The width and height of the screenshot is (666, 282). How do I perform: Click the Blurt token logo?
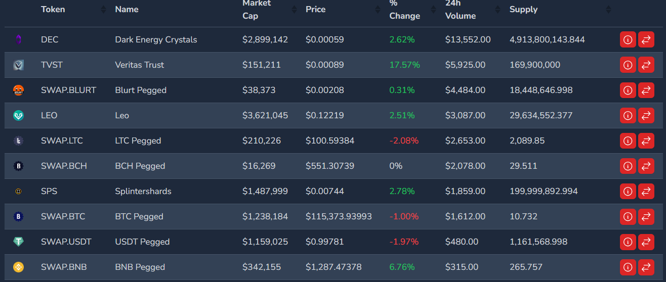(x=18, y=90)
